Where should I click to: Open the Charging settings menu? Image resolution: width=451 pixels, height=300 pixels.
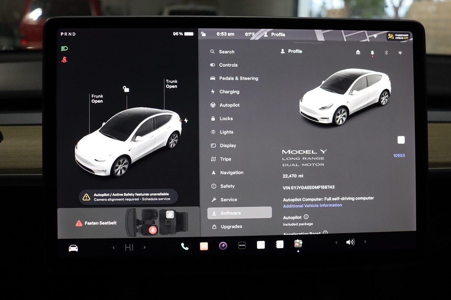point(229,92)
